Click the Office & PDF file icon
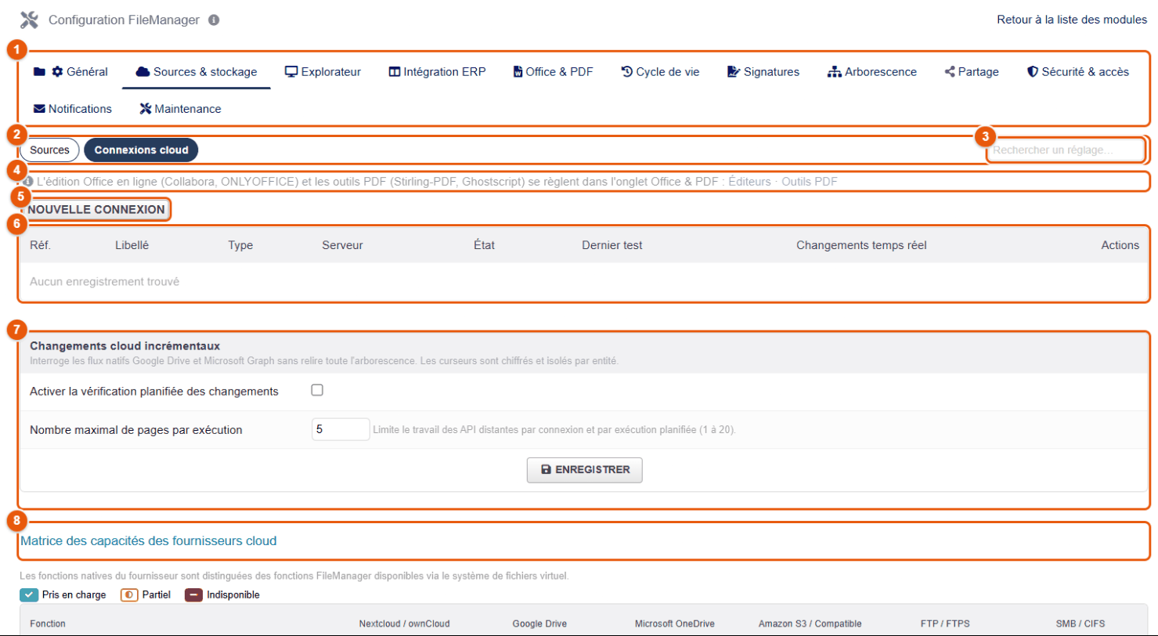 click(517, 72)
